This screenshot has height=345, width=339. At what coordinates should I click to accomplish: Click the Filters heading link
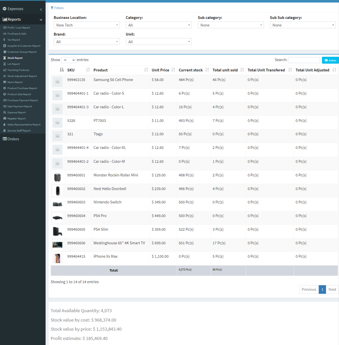tap(57, 8)
